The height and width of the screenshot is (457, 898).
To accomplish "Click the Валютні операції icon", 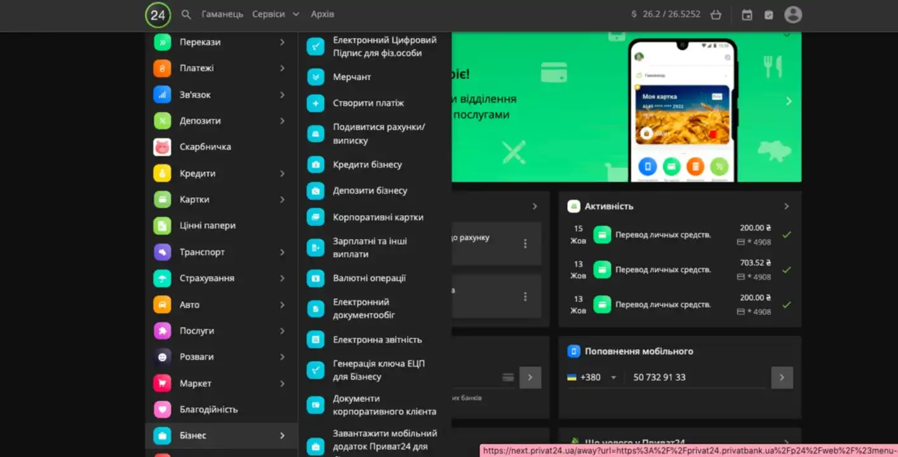I will 316,278.
